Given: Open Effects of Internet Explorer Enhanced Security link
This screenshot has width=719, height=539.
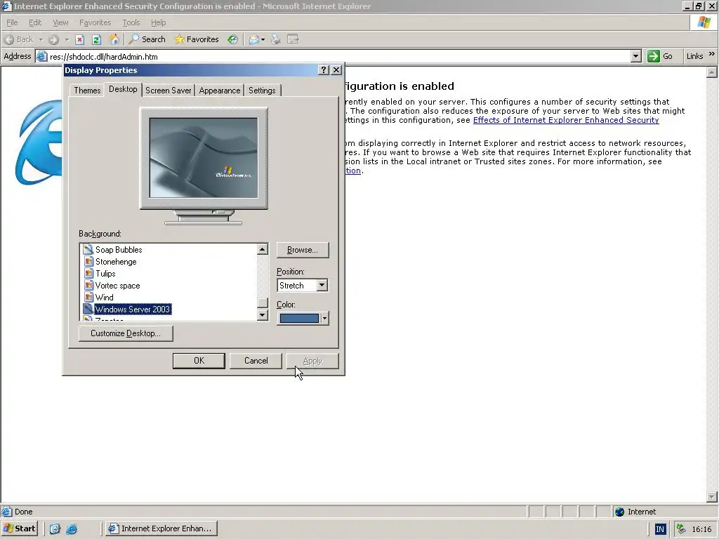Looking at the screenshot, I should click(x=566, y=120).
